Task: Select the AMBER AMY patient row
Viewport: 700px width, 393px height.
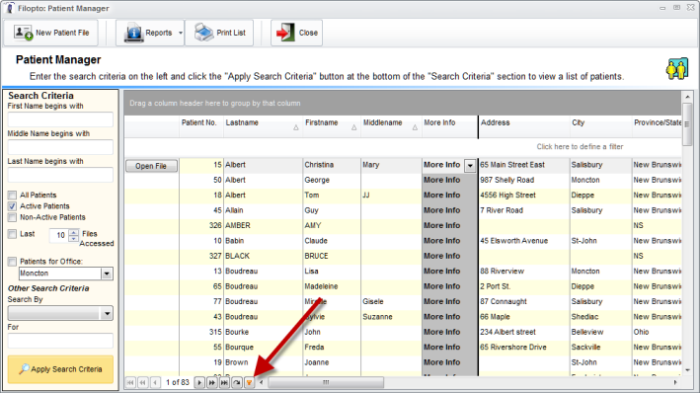Action: point(403,225)
